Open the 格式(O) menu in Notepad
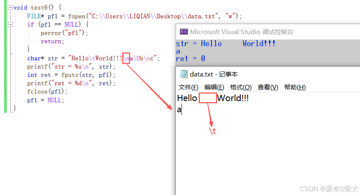The image size is (360, 195). click(241, 87)
